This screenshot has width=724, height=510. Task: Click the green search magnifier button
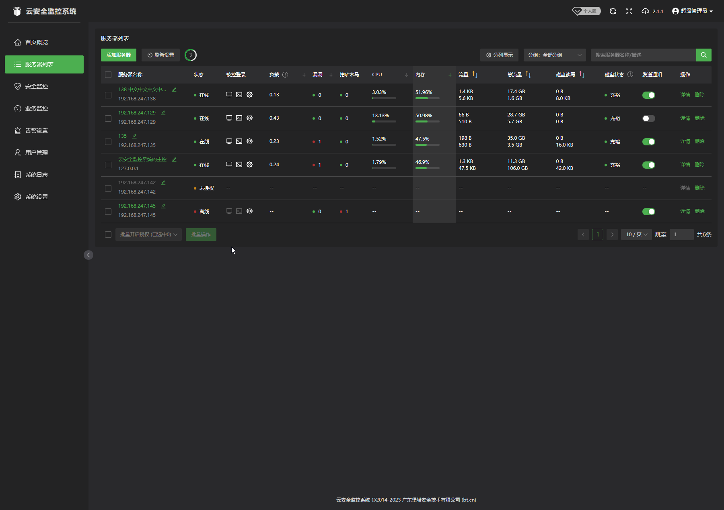click(703, 55)
